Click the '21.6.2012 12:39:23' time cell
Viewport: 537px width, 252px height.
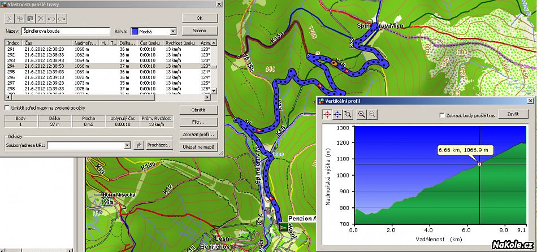[x=44, y=83]
